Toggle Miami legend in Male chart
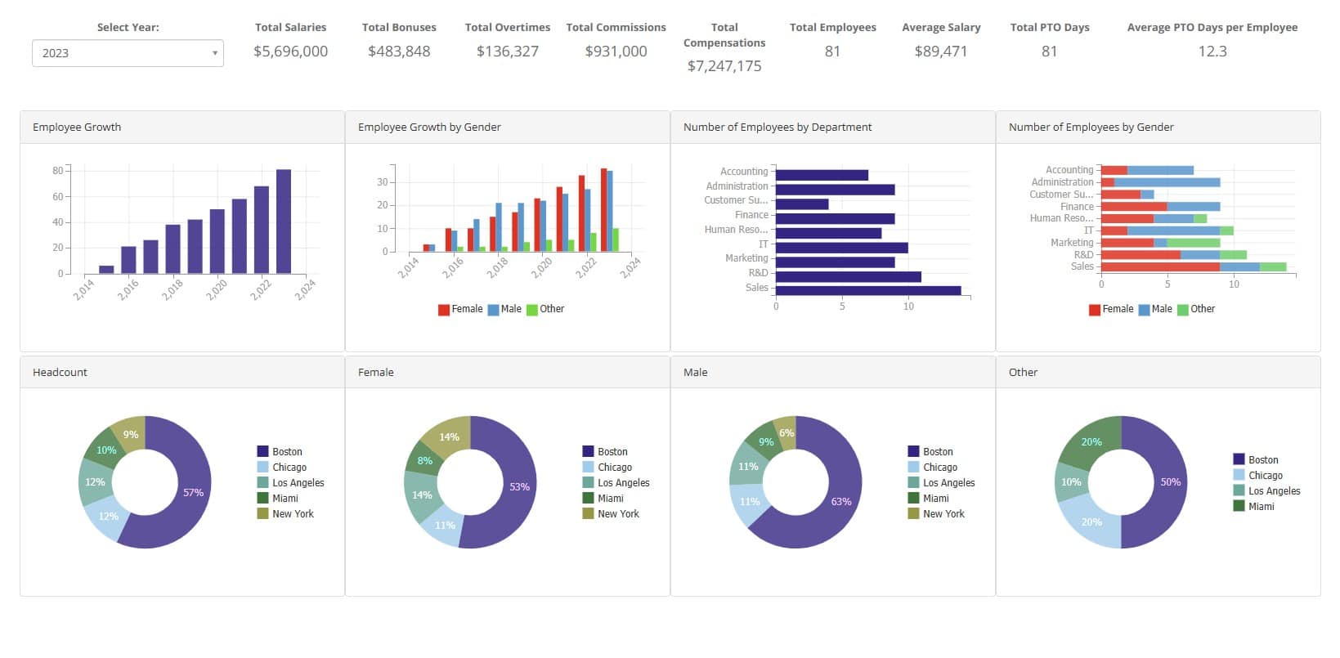1340x658 pixels. click(x=928, y=498)
